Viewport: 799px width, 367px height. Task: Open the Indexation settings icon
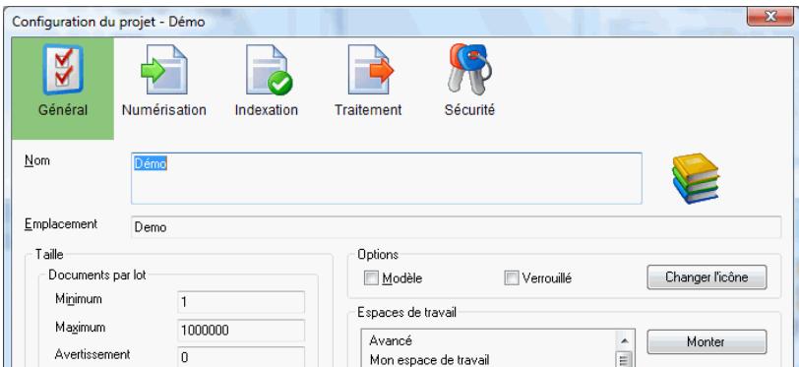(x=269, y=70)
